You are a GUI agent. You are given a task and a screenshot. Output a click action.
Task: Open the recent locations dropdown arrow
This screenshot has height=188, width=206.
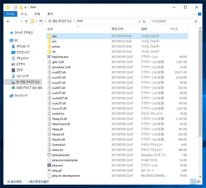pyautogui.click(x=21, y=21)
